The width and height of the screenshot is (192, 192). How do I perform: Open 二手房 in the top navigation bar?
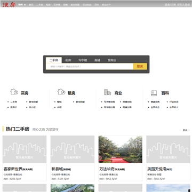(x=39, y=5)
